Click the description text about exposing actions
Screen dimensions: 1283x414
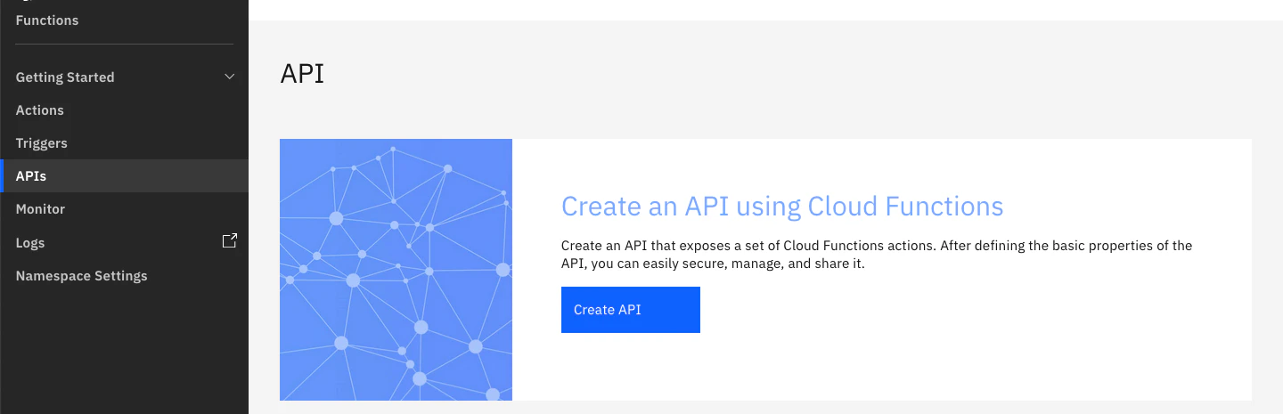click(x=877, y=255)
